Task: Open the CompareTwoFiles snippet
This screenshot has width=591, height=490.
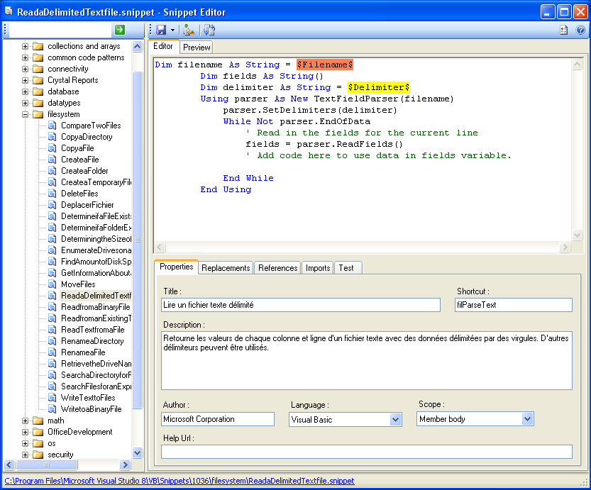Action: coord(90,126)
